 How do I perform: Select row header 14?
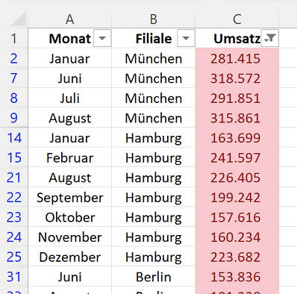pos(14,137)
